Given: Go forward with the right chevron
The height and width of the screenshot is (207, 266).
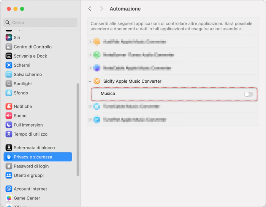Looking at the screenshot, I should [101, 9].
